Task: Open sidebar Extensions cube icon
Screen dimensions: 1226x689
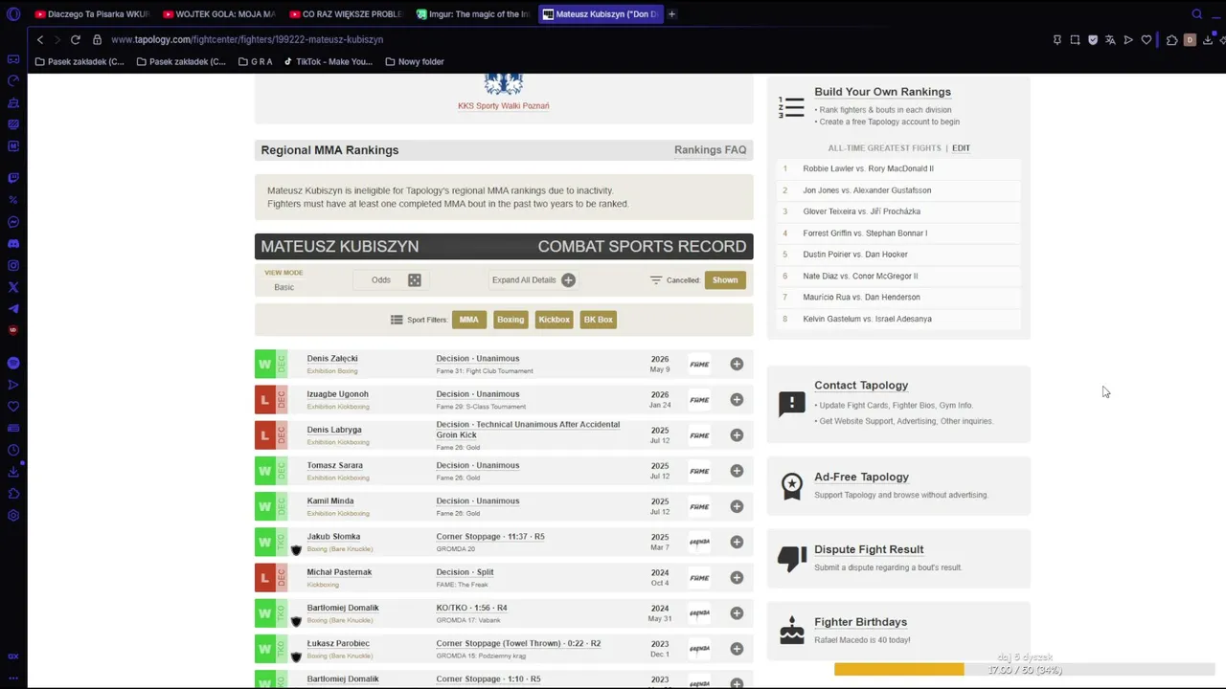Action: [x=13, y=494]
